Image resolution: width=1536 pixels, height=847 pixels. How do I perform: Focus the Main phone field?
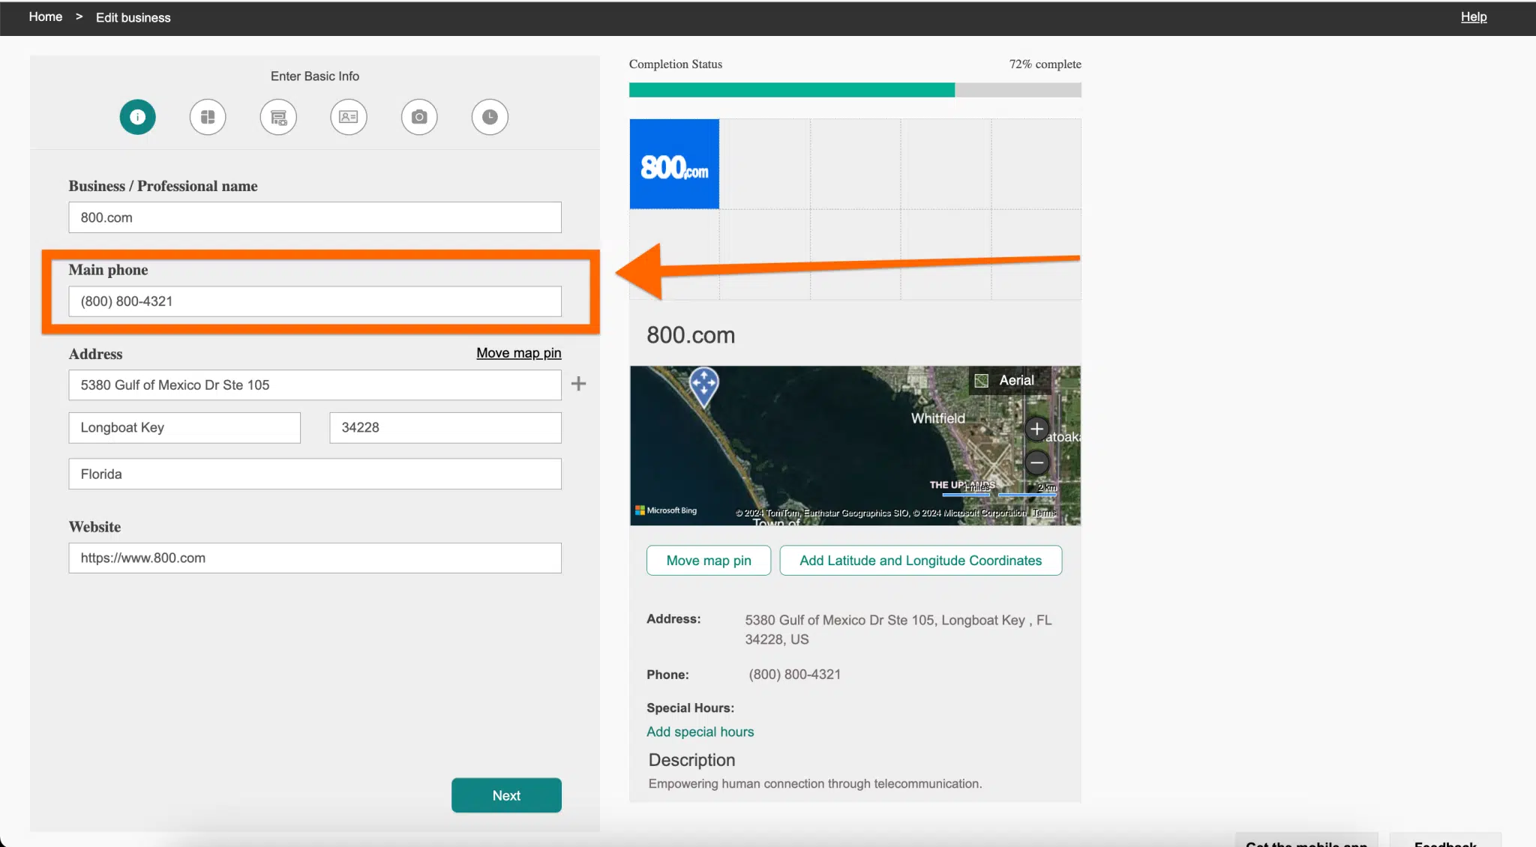click(x=315, y=301)
